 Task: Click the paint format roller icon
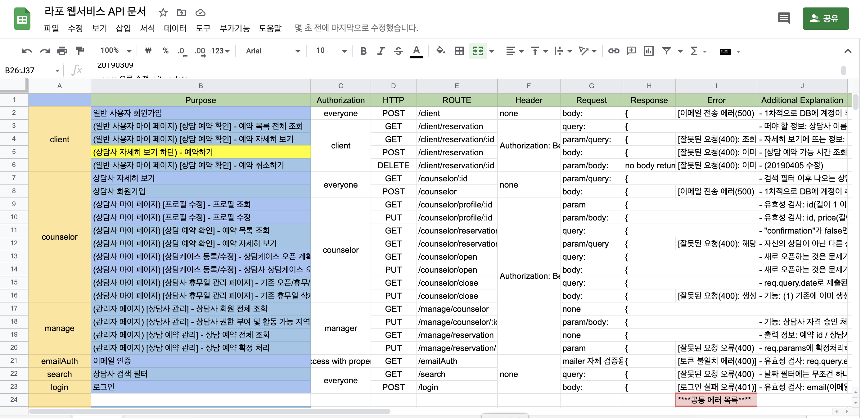pyautogui.click(x=79, y=51)
